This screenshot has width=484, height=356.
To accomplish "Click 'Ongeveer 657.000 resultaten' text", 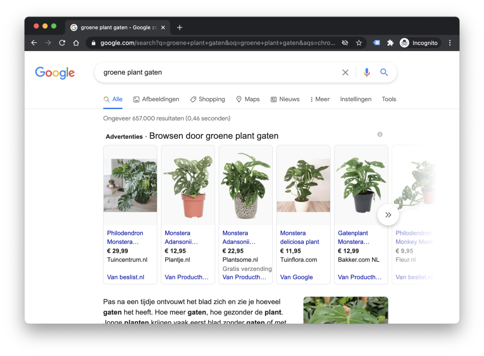I will point(144,118).
